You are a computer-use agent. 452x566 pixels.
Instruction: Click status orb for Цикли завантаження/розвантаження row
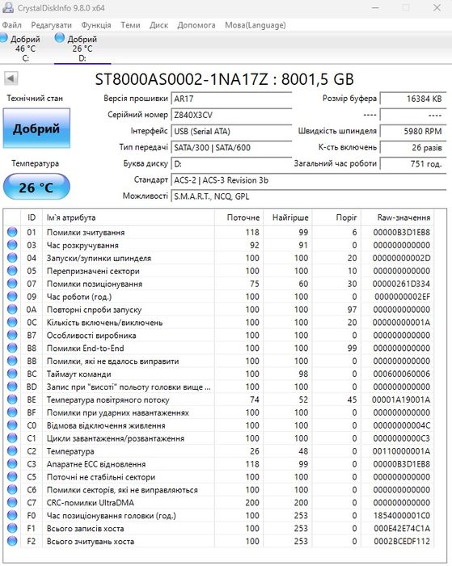pos(12,438)
